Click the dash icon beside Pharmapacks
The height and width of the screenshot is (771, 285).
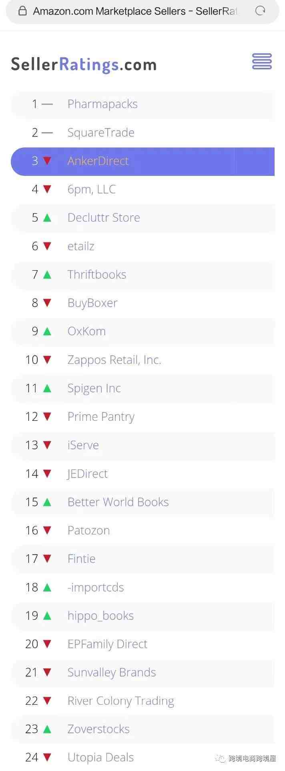tap(47, 104)
